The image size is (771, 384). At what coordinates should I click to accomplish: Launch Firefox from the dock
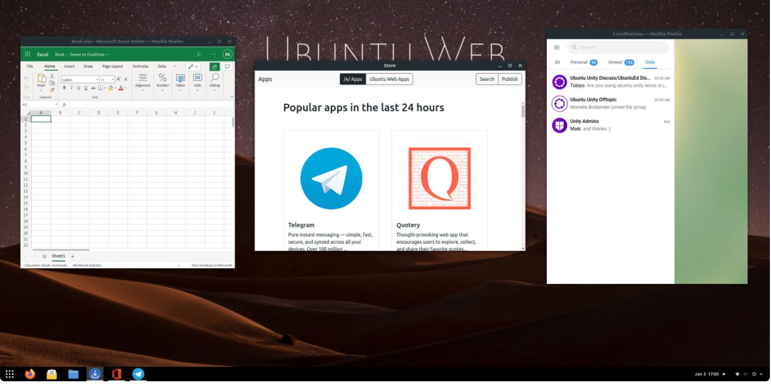point(30,374)
